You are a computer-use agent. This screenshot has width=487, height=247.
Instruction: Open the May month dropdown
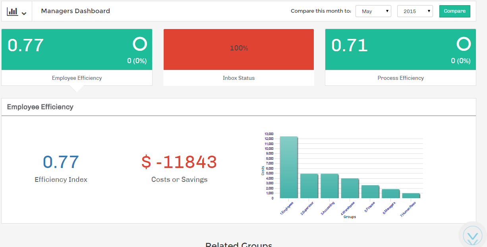(x=373, y=11)
